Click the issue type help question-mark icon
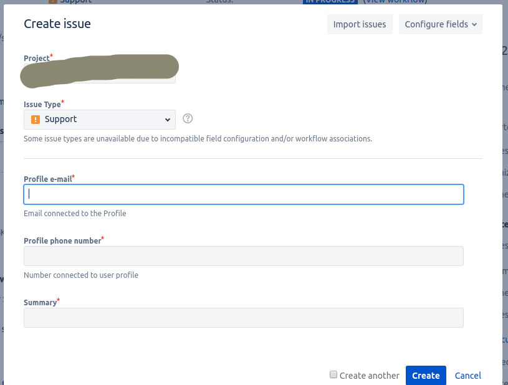This screenshot has width=508, height=385. 188,118
